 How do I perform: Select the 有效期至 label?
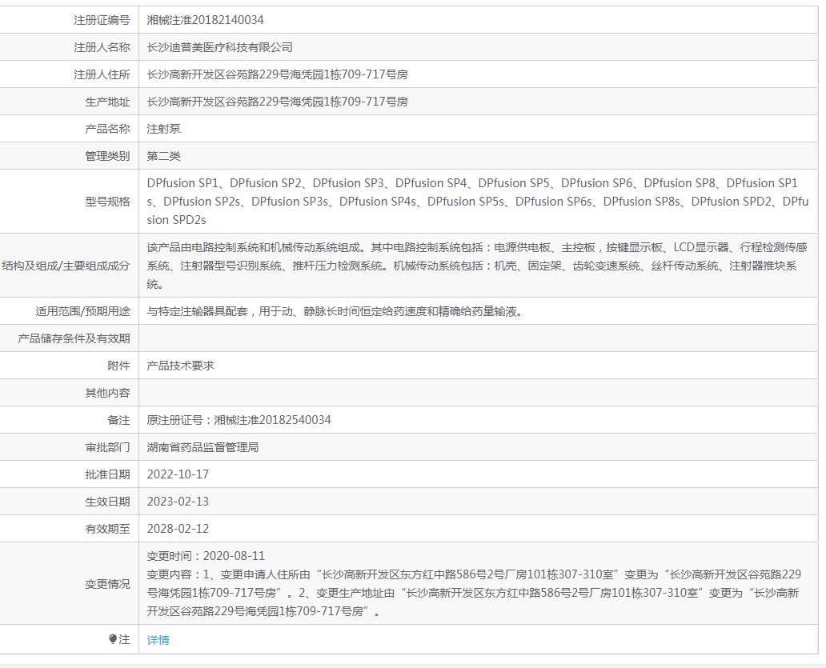107,529
